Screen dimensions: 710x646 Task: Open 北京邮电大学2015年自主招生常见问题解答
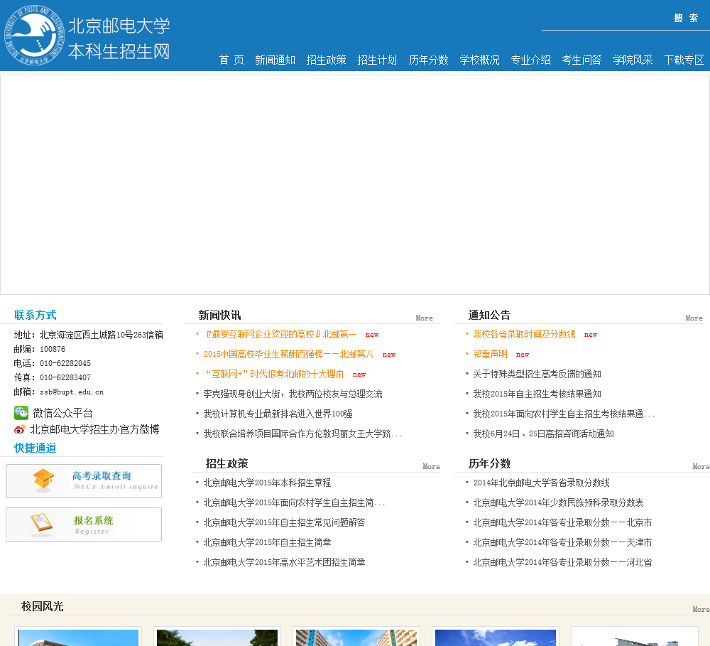pyautogui.click(x=284, y=522)
